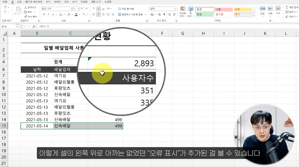Click the increase indent icon
The image size is (299, 167).
coord(113,14)
